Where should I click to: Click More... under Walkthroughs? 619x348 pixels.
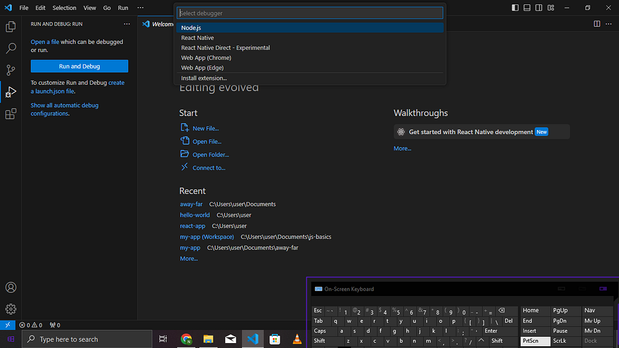point(402,149)
